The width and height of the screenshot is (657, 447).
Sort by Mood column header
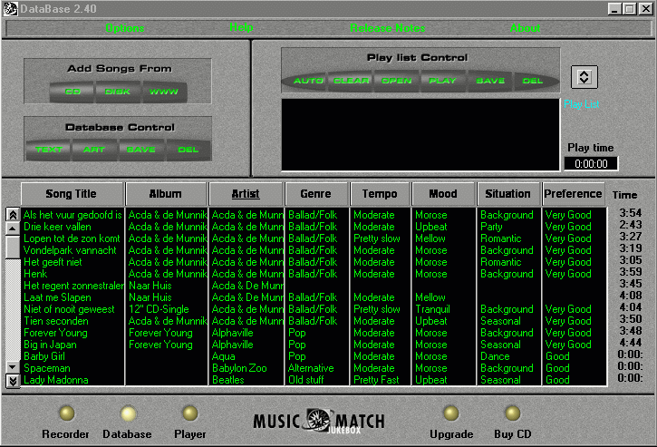(443, 194)
